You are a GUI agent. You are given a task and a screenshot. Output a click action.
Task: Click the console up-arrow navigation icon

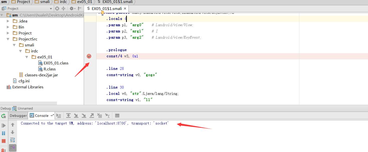click(x=13, y=125)
